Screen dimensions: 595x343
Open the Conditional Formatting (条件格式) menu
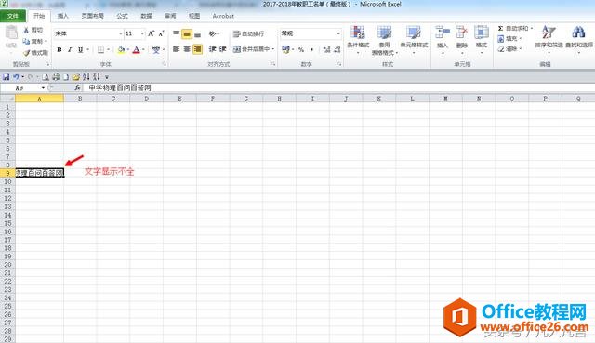pyautogui.click(x=358, y=39)
